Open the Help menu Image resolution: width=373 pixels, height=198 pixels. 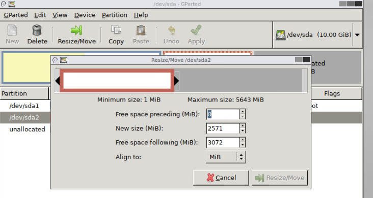tap(141, 15)
